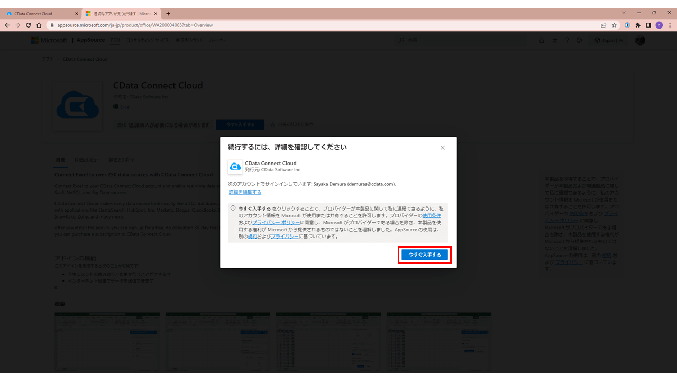Click the CData Connect Cloud logo in the dialog
The height and width of the screenshot is (381, 677).
235,167
